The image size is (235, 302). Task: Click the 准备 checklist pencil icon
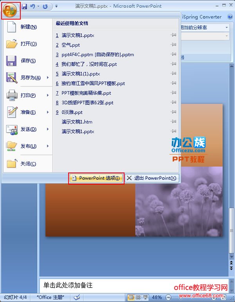click(12, 112)
